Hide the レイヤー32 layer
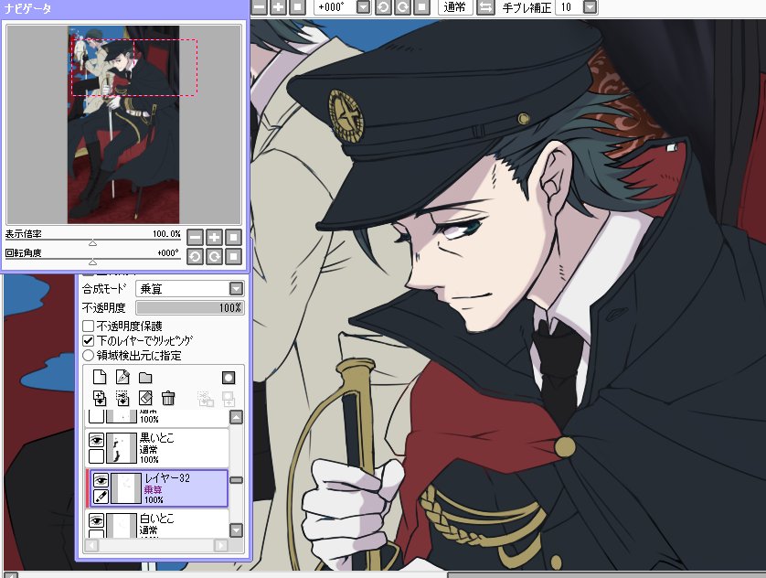The height and width of the screenshot is (578, 766). pyautogui.click(x=101, y=481)
